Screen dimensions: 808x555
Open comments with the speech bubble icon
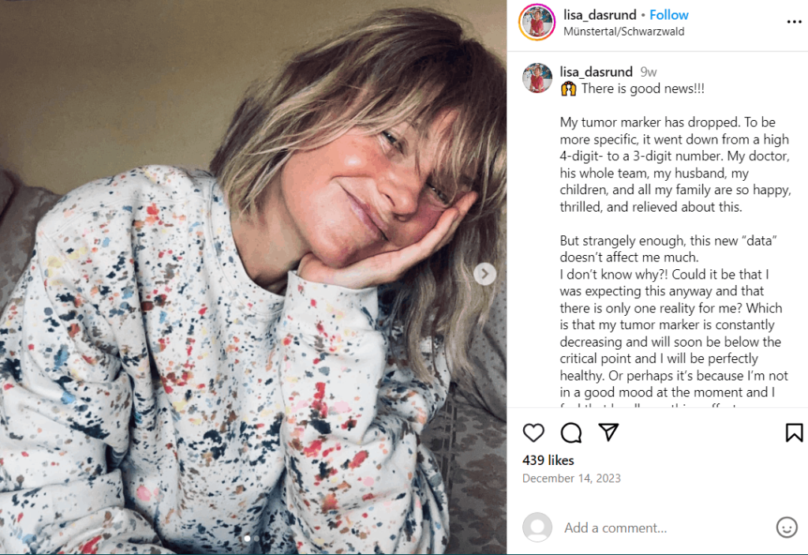[x=571, y=433]
